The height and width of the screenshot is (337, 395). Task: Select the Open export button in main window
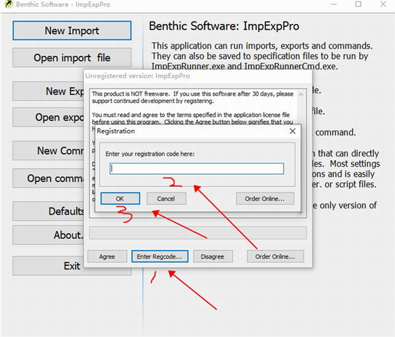pyautogui.click(x=49, y=117)
